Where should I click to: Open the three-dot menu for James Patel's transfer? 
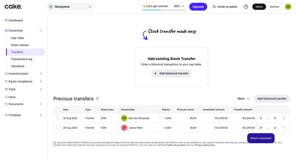[284, 128]
